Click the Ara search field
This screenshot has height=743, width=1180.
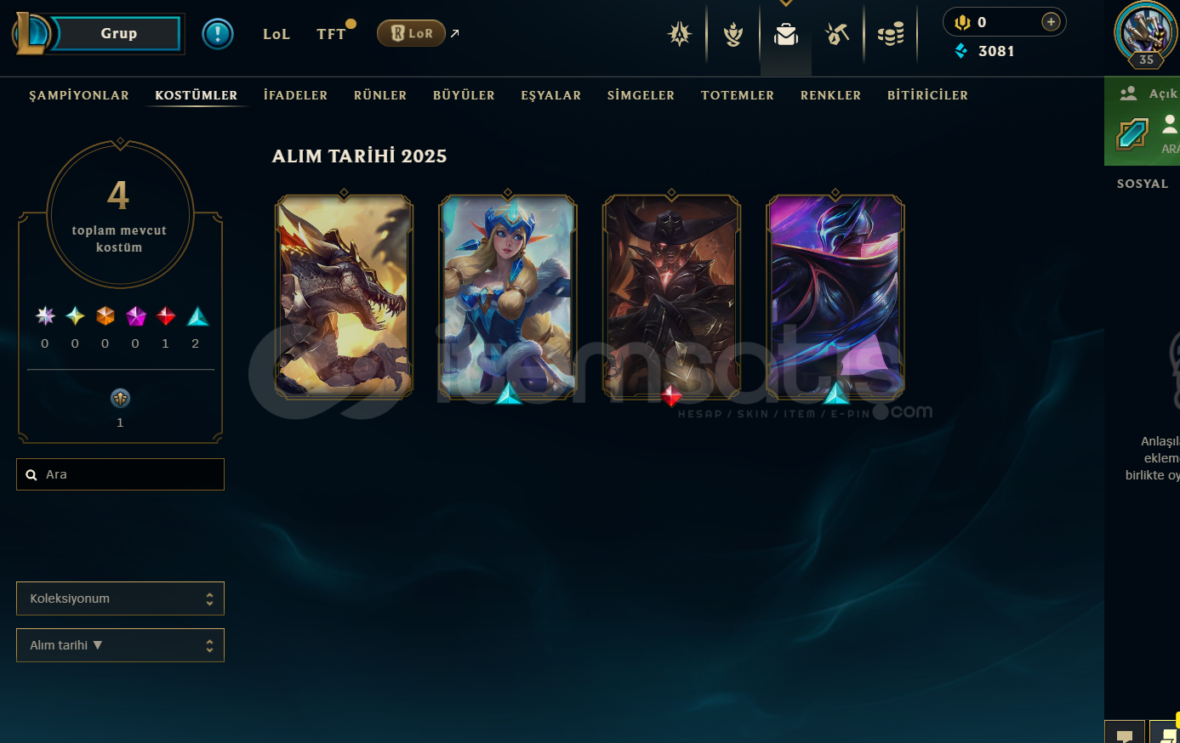click(120, 474)
